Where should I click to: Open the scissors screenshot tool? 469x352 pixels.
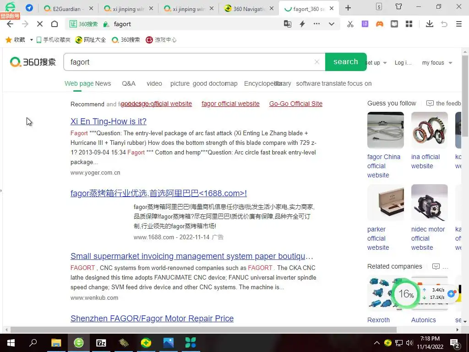click(x=350, y=24)
